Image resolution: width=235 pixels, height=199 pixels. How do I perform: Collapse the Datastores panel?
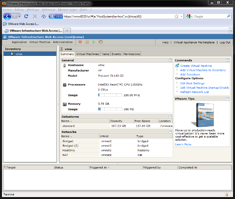[170, 117]
